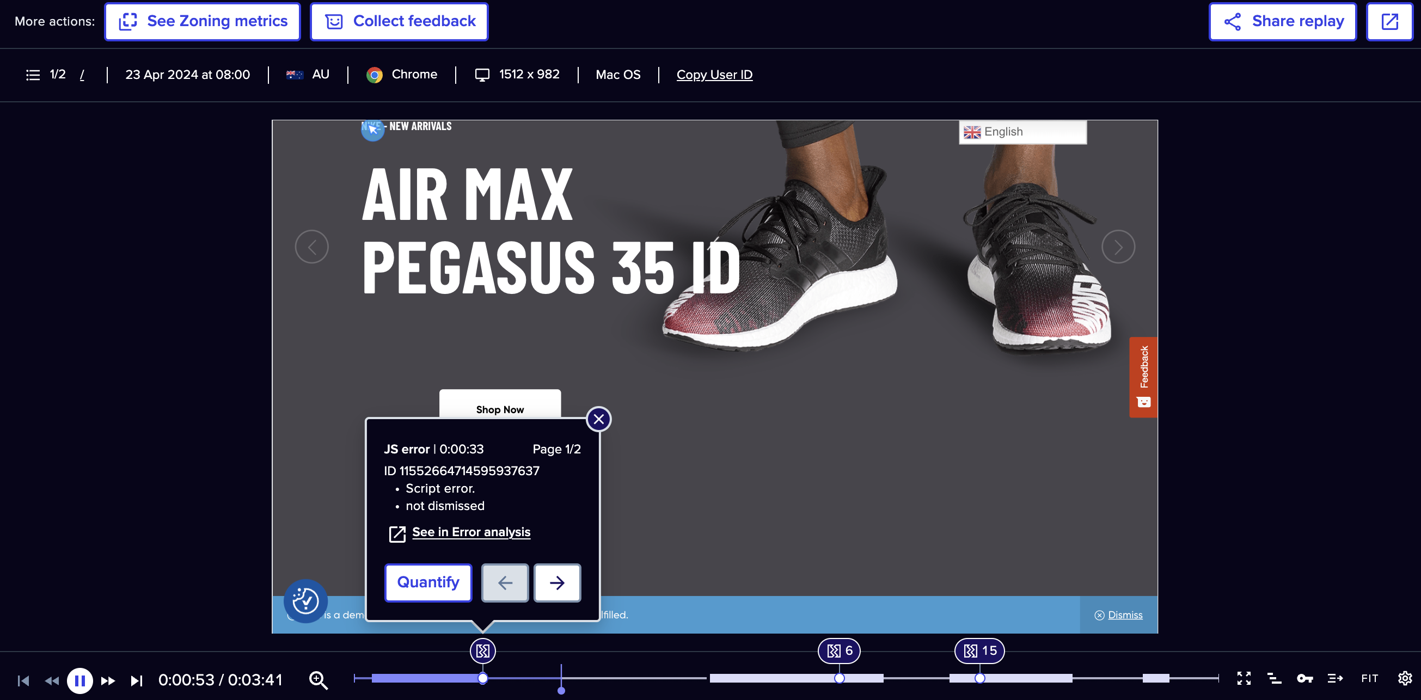Seek to the last light segment of the timeline
1421x700 pixels.
[1156, 678]
